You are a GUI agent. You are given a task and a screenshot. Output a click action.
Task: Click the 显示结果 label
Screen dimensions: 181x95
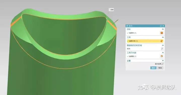[x=158, y=64]
